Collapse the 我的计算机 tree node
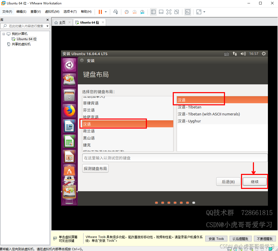Image resolution: width=278 pixels, height=251 pixels. click(x=4, y=34)
